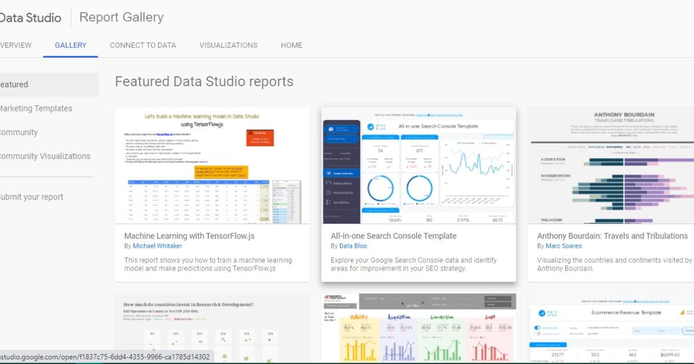
Task: Select the Home tab
Action: (291, 45)
